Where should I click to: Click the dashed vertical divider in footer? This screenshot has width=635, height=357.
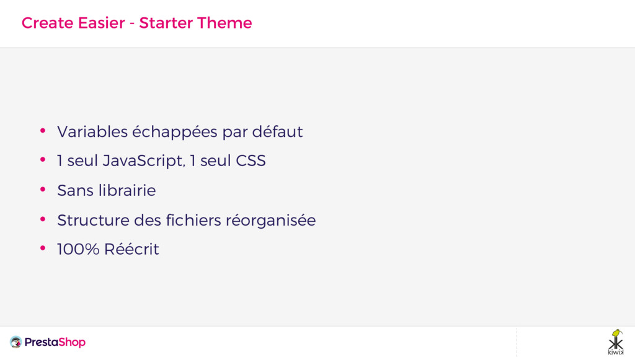[517, 342]
